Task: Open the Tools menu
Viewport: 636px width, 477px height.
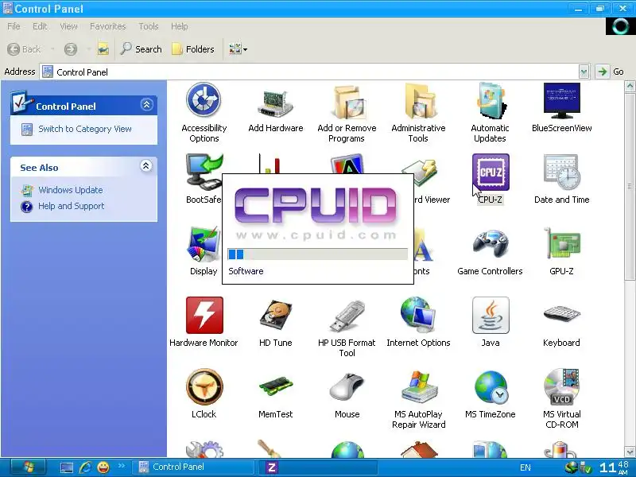Action: tap(149, 26)
